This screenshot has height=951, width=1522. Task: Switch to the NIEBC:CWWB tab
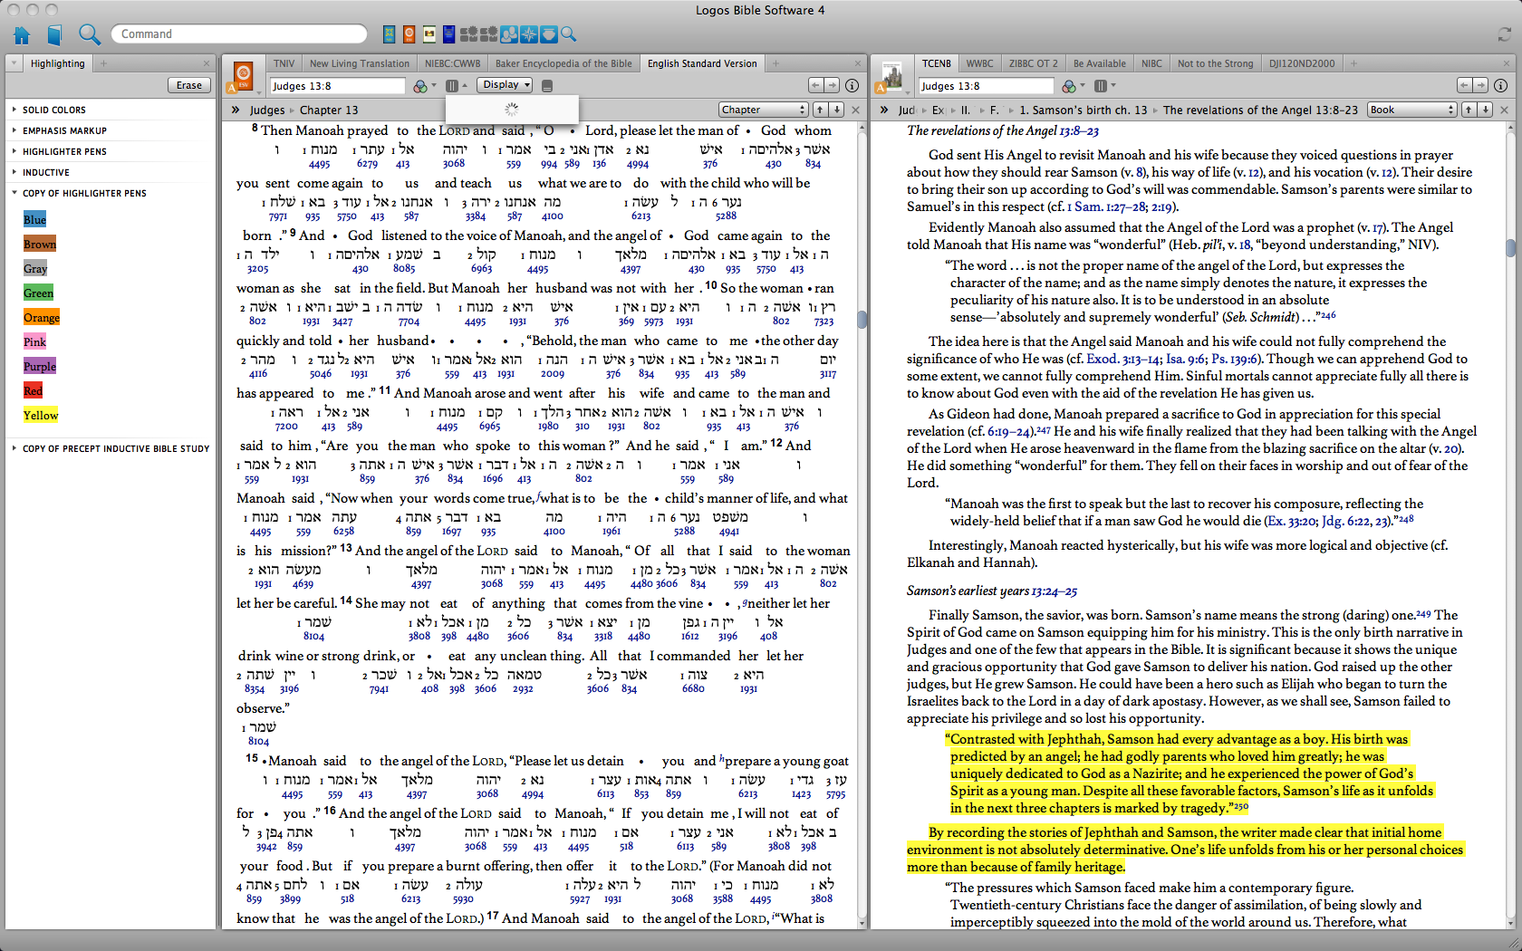[453, 63]
